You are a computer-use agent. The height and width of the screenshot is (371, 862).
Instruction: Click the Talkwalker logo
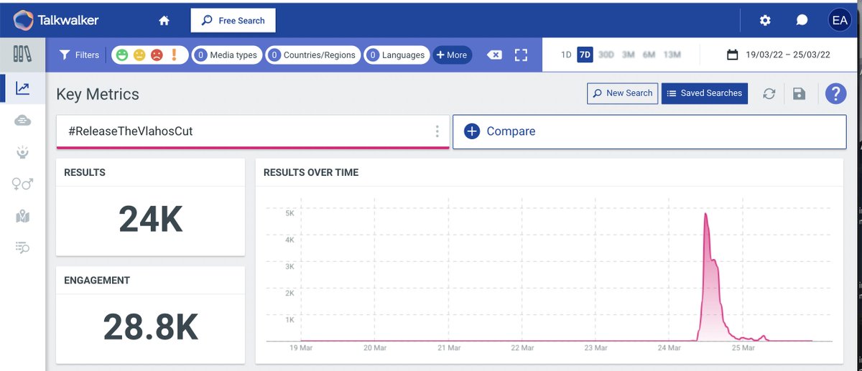tap(56, 20)
